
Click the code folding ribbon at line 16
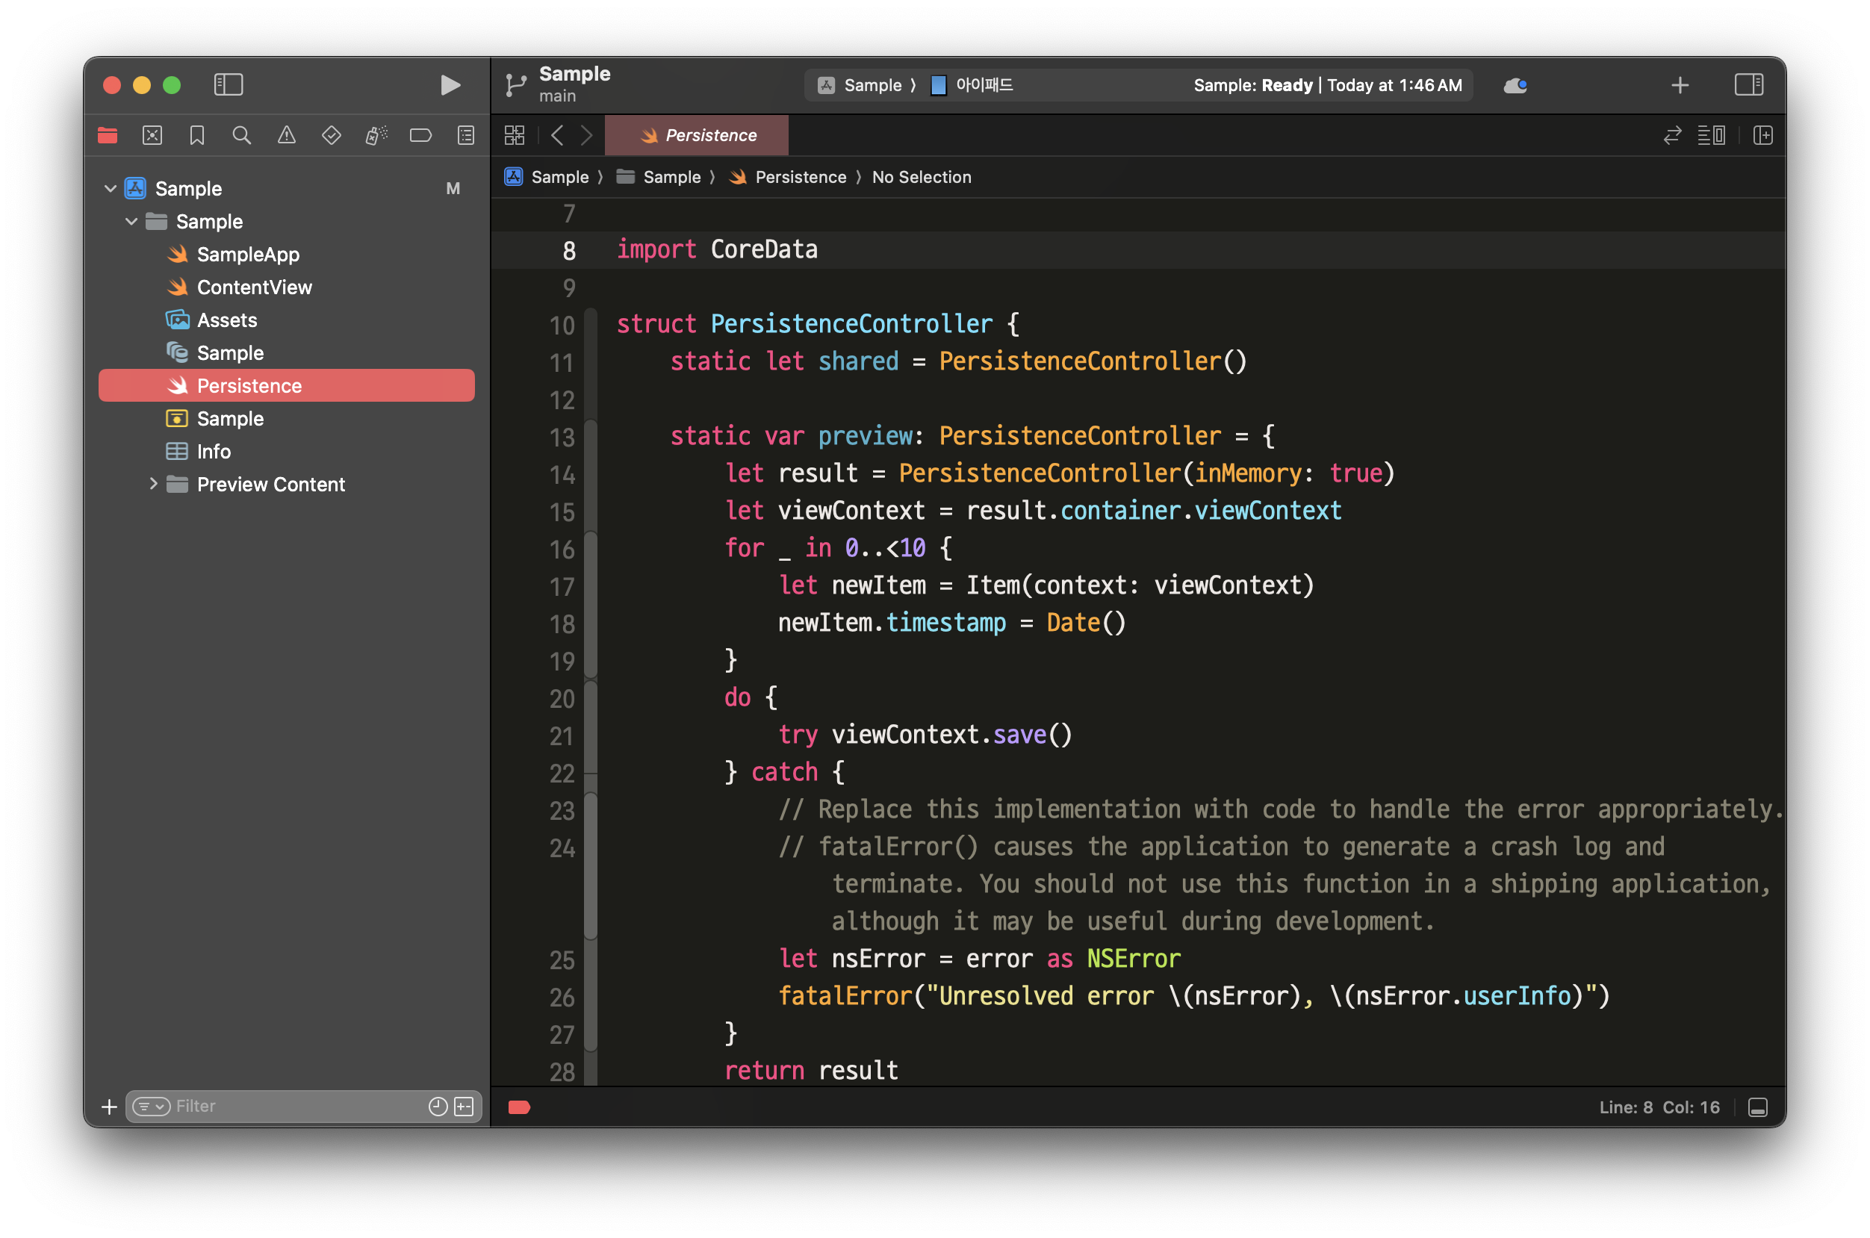point(591,550)
